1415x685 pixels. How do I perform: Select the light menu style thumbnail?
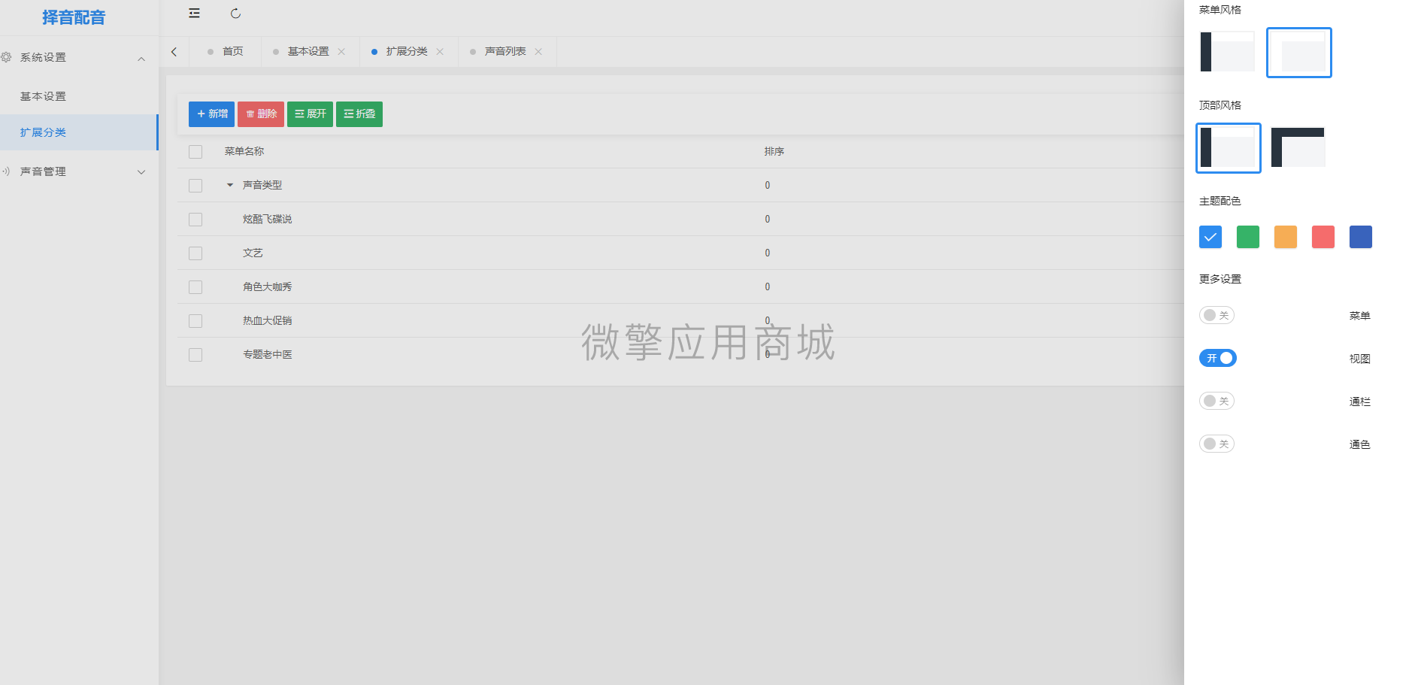click(x=1298, y=53)
